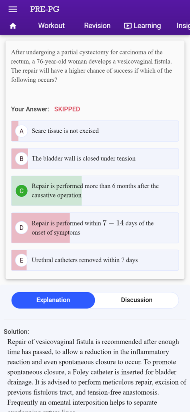Go to the home icon
This screenshot has height=412, width=190.
tap(13, 26)
